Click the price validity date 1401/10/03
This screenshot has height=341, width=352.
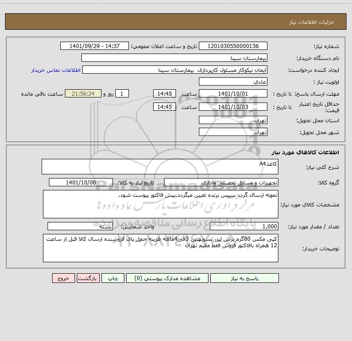pyautogui.click(x=233, y=107)
